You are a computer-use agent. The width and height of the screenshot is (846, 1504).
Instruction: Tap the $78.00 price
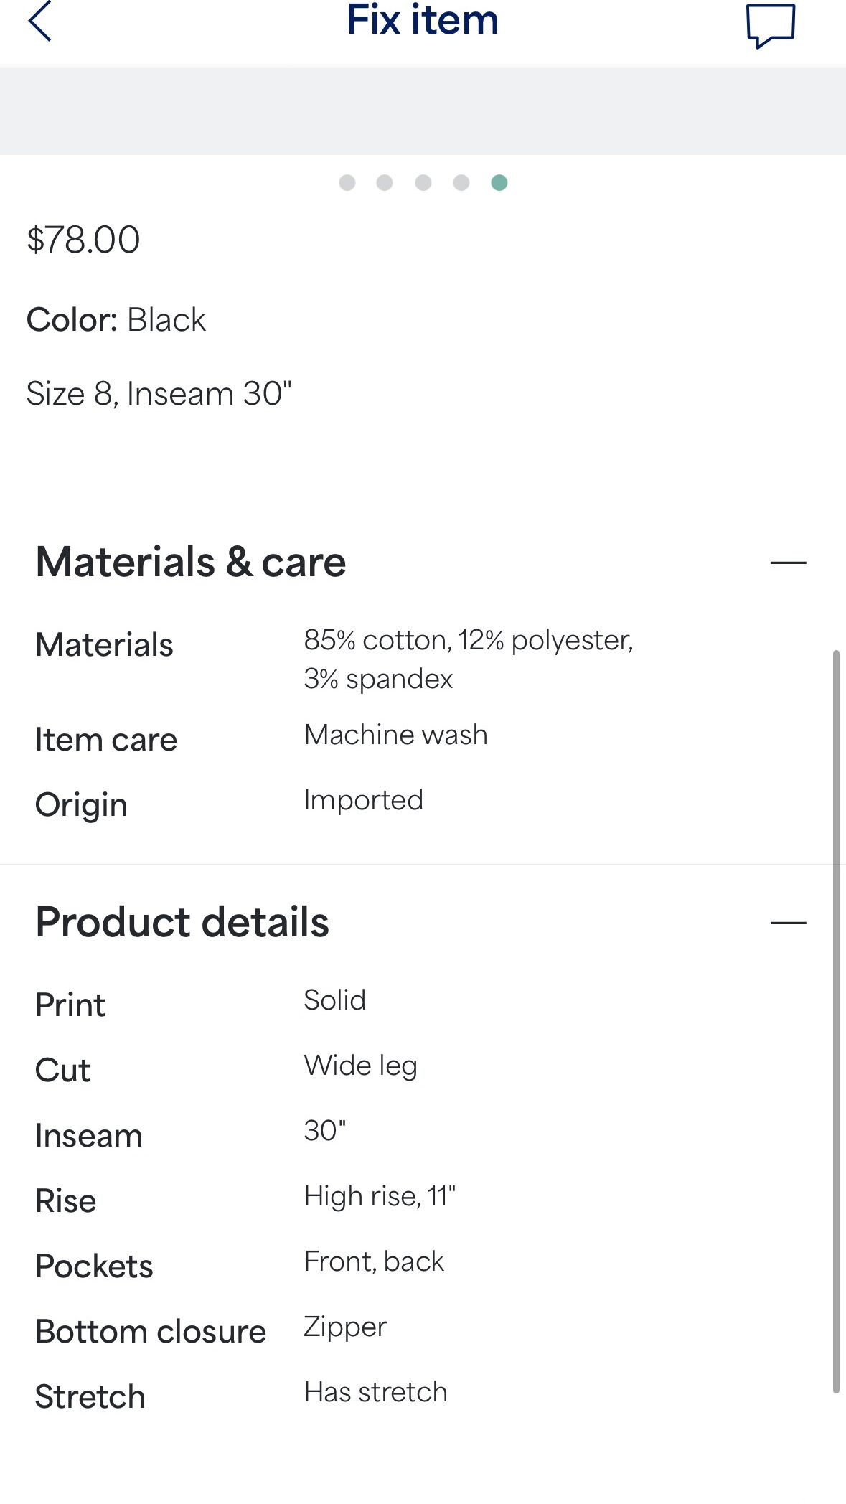tap(83, 240)
